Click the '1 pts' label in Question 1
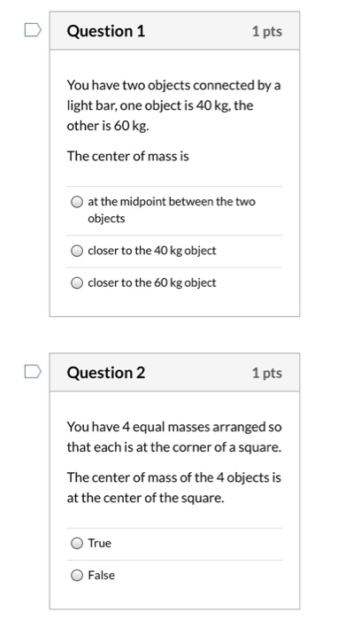 (x=267, y=31)
